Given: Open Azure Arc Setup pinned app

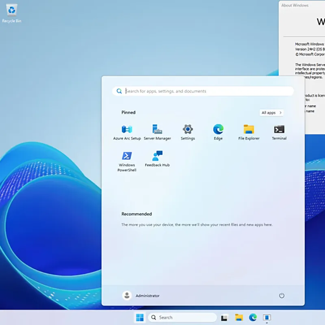Looking at the screenshot, I should coord(127,132).
